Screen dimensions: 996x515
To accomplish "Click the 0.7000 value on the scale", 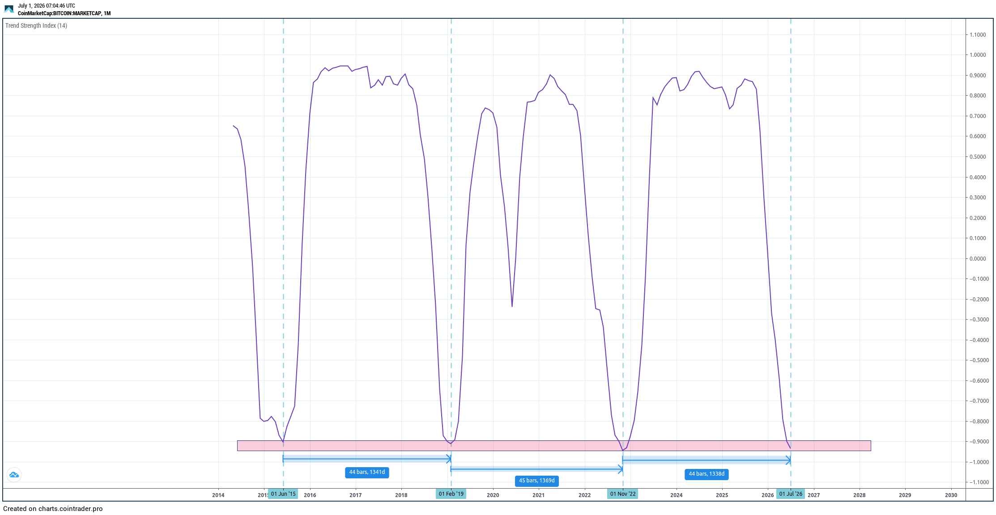I will [978, 116].
